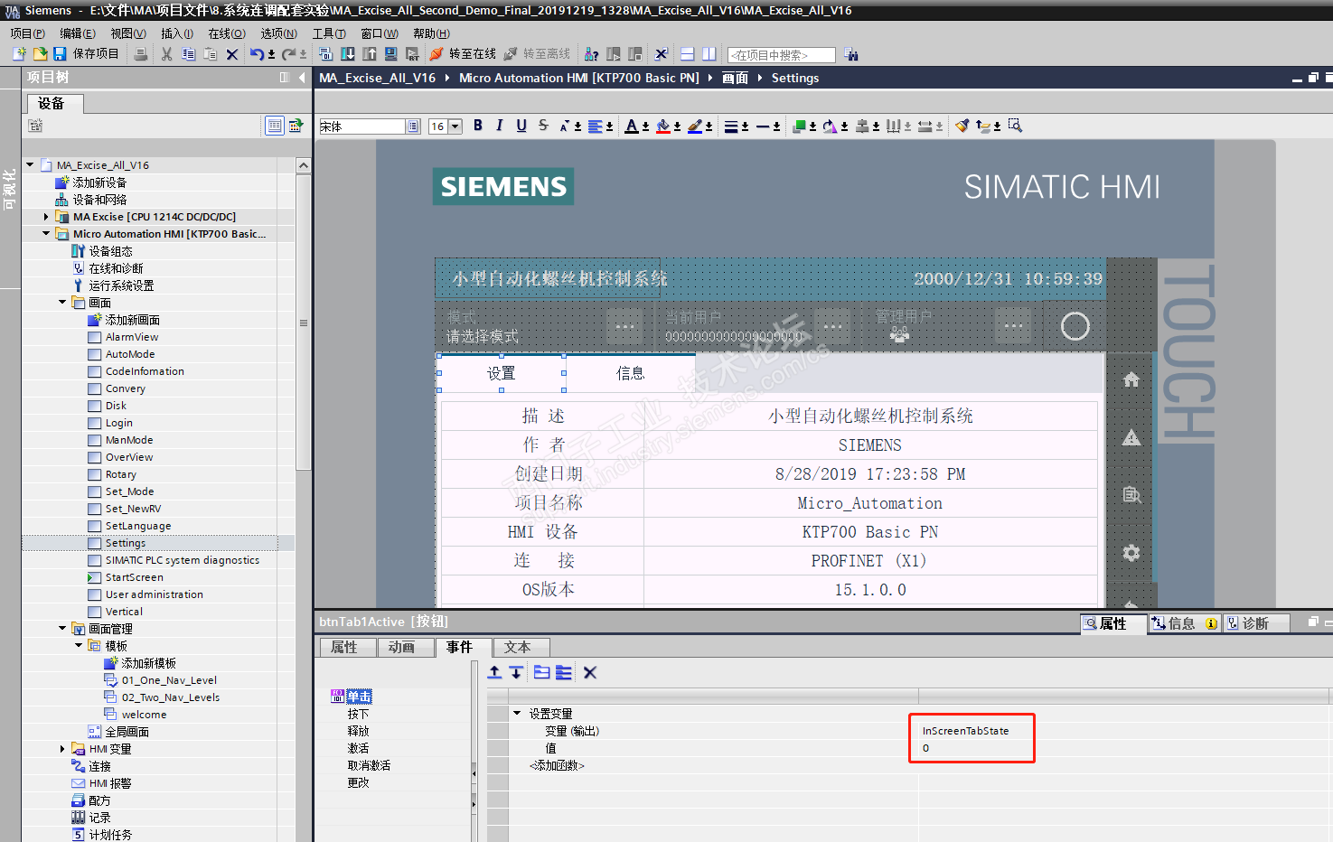Open the 视图(V) menu
This screenshot has width=1333, height=842.
click(x=128, y=33)
